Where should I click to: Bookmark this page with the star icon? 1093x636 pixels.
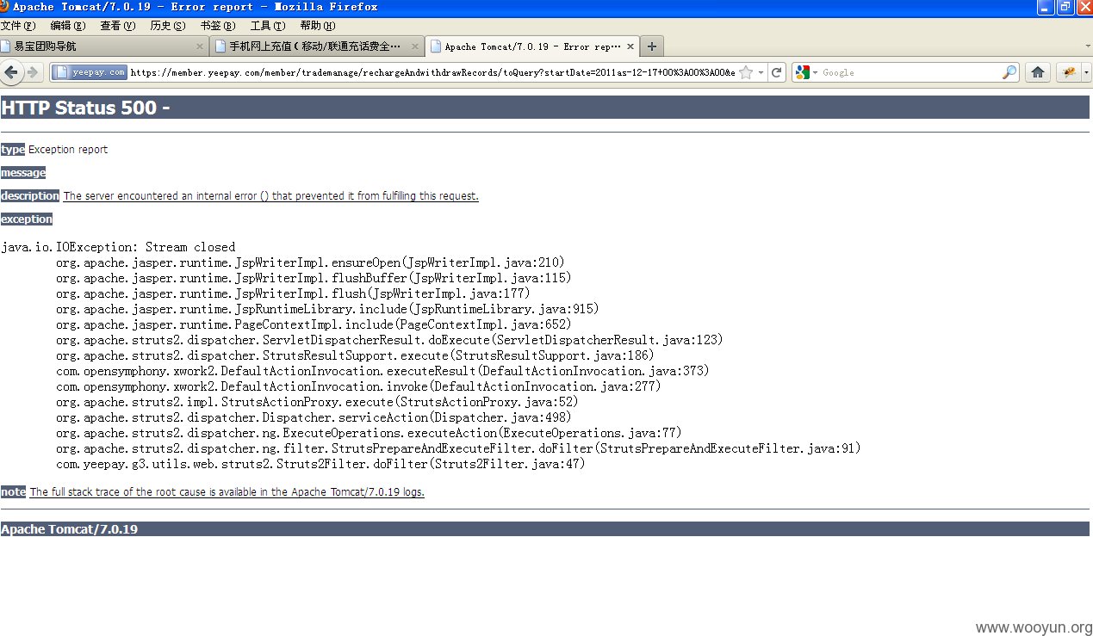point(746,73)
